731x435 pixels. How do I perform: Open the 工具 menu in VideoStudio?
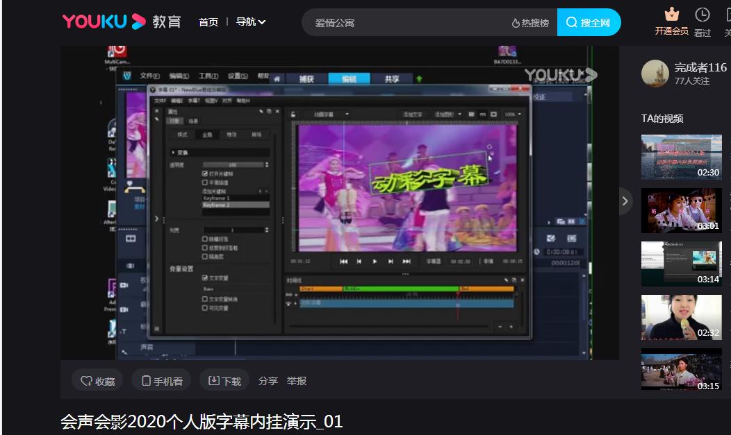tap(208, 76)
